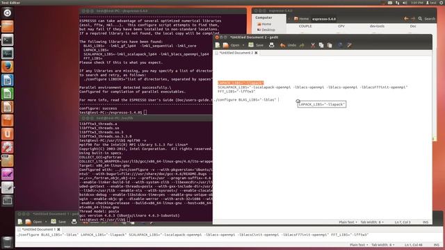Cut selection with scissors icon in gedit

point(313,45)
